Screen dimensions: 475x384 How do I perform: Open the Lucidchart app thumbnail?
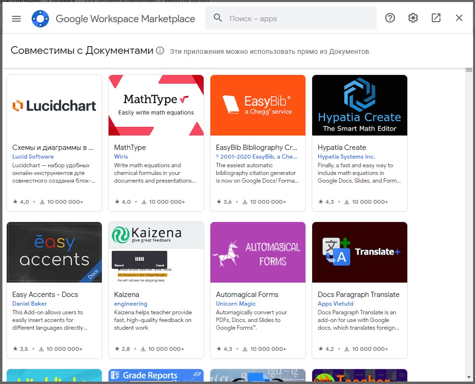[54, 105]
